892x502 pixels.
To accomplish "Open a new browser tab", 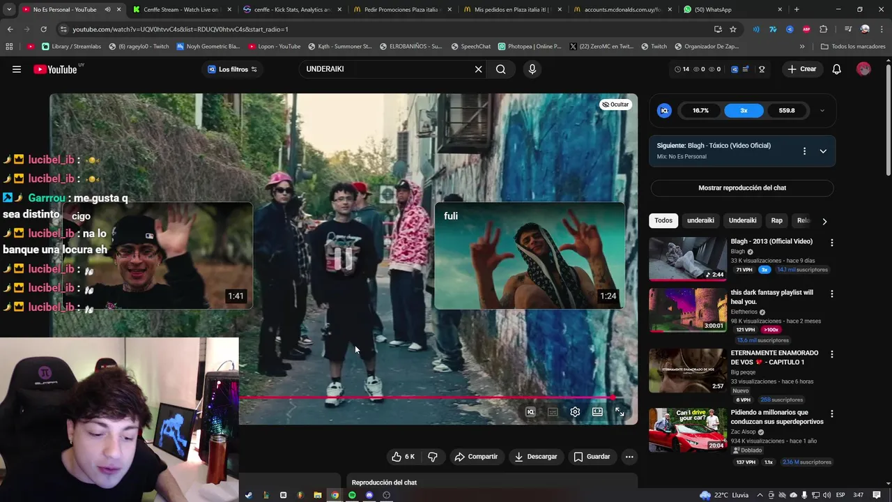I will tap(797, 10).
